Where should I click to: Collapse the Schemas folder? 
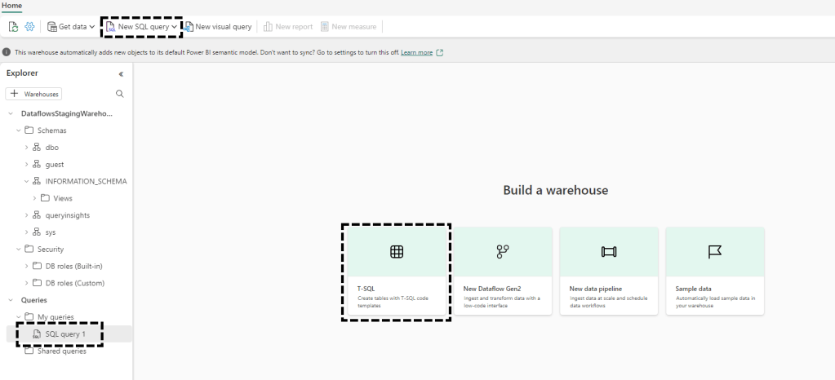[x=19, y=130]
